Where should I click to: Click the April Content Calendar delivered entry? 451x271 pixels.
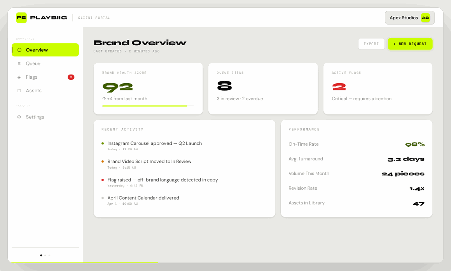pyautogui.click(x=143, y=198)
